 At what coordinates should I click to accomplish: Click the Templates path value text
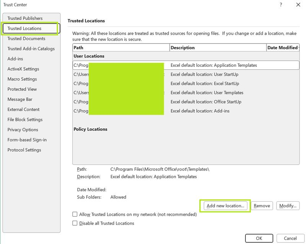tap(160, 169)
